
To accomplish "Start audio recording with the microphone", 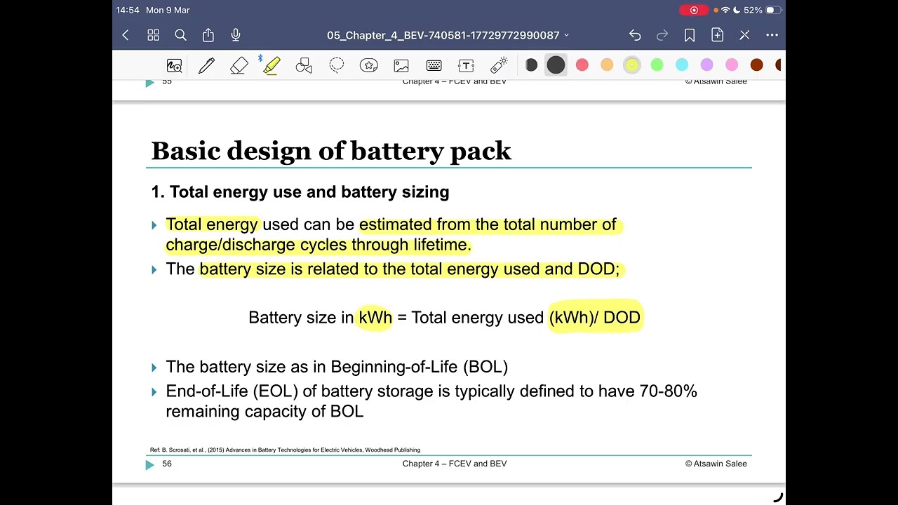I will coord(236,35).
